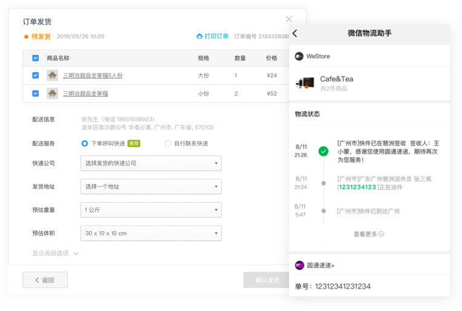This screenshot has width=462, height=311.
Task: Uncheck the 三明治甜品全家福5人份 row checkbox
Action: pos(36,76)
